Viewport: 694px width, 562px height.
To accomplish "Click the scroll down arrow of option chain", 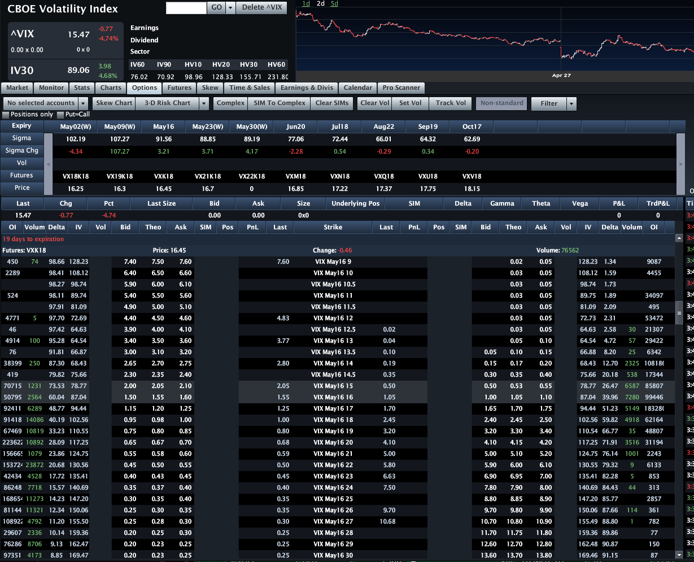I will click(679, 555).
